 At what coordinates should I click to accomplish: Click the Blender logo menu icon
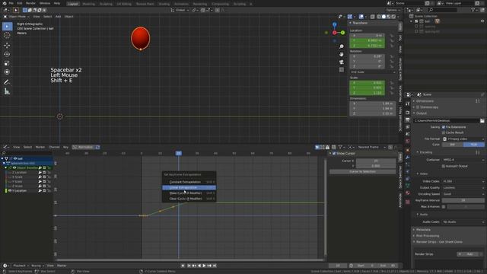[x=5, y=3]
